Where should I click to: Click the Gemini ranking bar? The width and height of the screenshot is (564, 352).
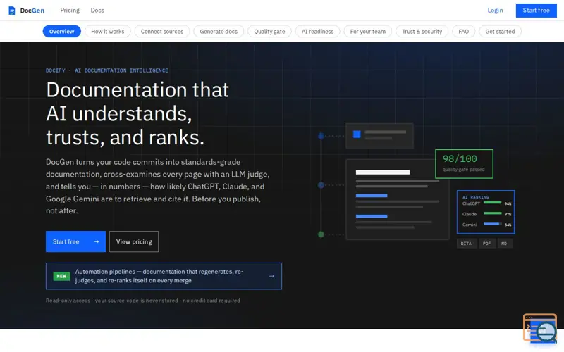tap(492, 224)
